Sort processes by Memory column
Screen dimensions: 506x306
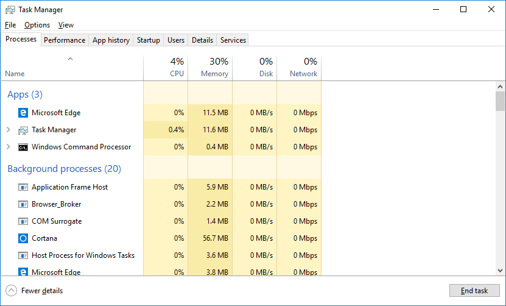click(x=210, y=68)
